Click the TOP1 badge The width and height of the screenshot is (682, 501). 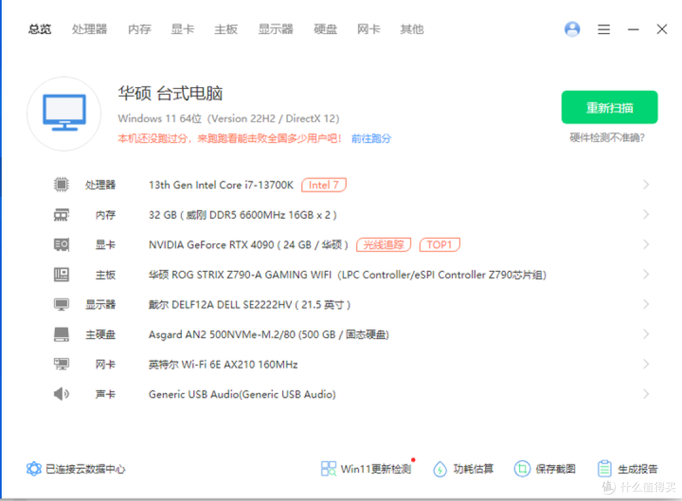[x=440, y=245]
